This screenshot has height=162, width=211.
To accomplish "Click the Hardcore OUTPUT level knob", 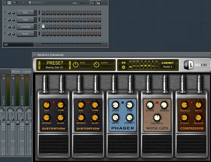I will [97, 65].
